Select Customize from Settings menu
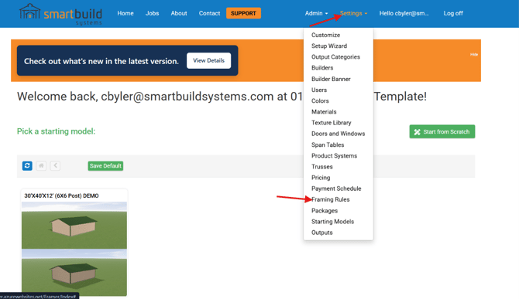This screenshot has width=519, height=299. click(x=325, y=35)
